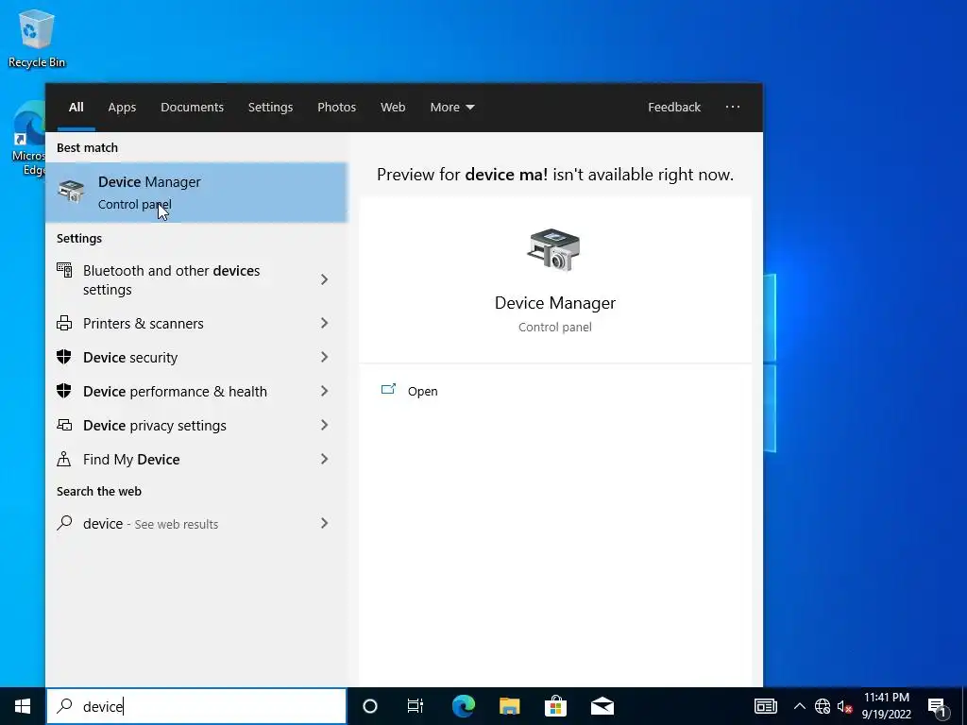Click the printer icon beside Printers & scanners
The width and height of the screenshot is (967, 725).
64,323
